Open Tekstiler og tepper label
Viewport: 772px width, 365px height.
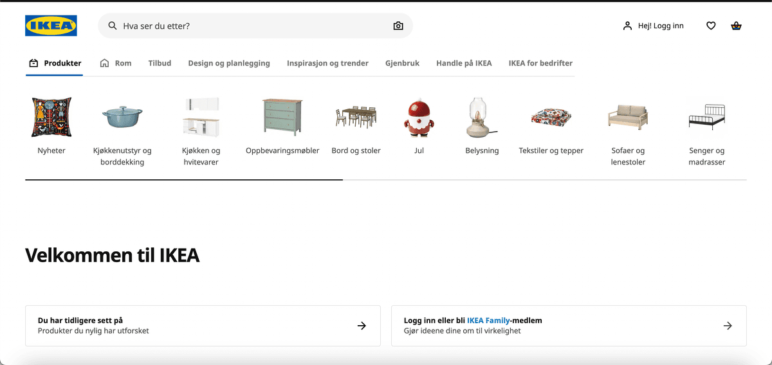551,150
